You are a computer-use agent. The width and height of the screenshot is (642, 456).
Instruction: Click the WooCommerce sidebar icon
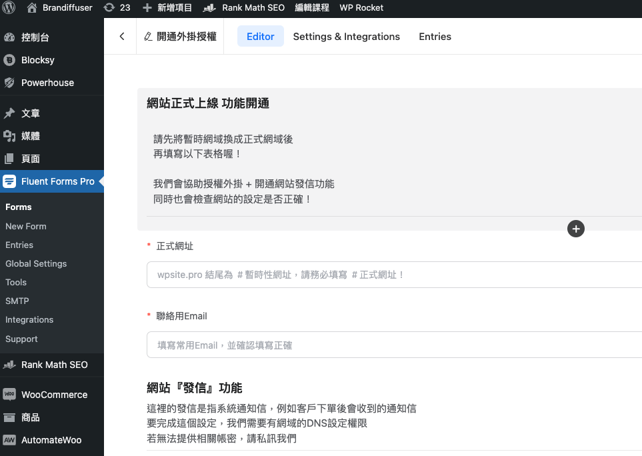tap(9, 395)
